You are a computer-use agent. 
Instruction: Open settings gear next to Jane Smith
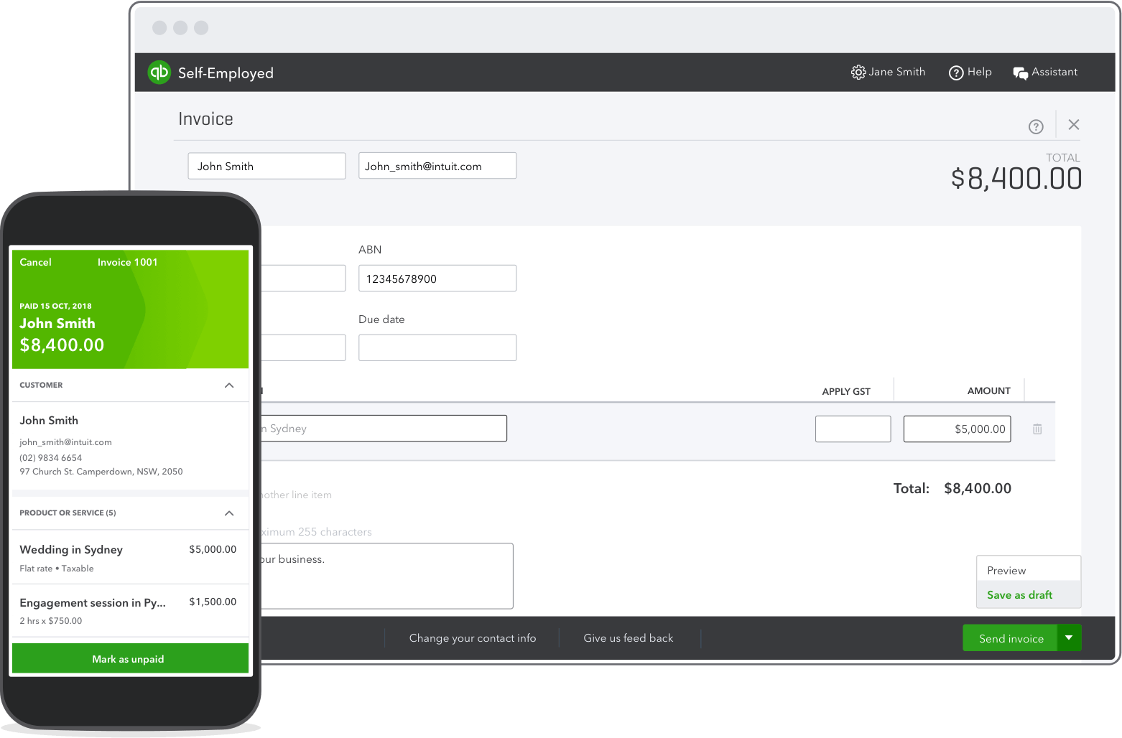(858, 73)
